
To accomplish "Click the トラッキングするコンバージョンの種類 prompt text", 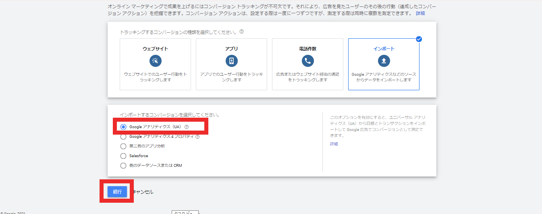I will (179, 31).
